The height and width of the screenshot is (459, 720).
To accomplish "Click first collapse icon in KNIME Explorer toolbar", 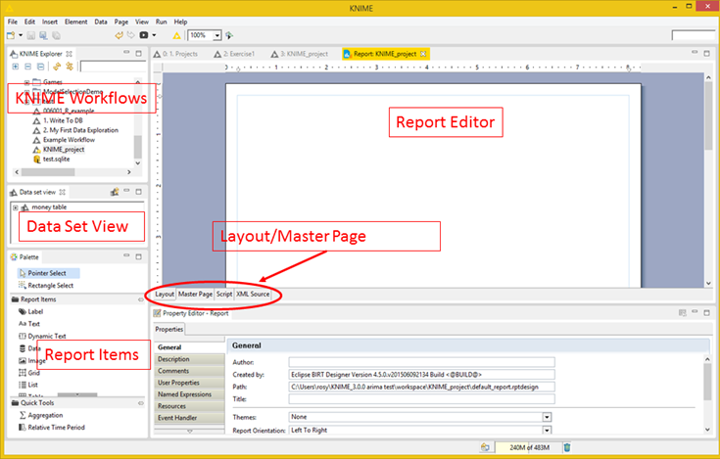I will pos(28,67).
